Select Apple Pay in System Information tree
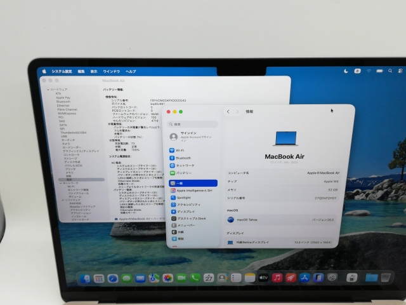406x305 pixels. coord(63,98)
